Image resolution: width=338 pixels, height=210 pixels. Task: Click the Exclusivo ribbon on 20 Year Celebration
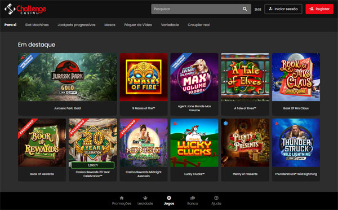(x=77, y=127)
